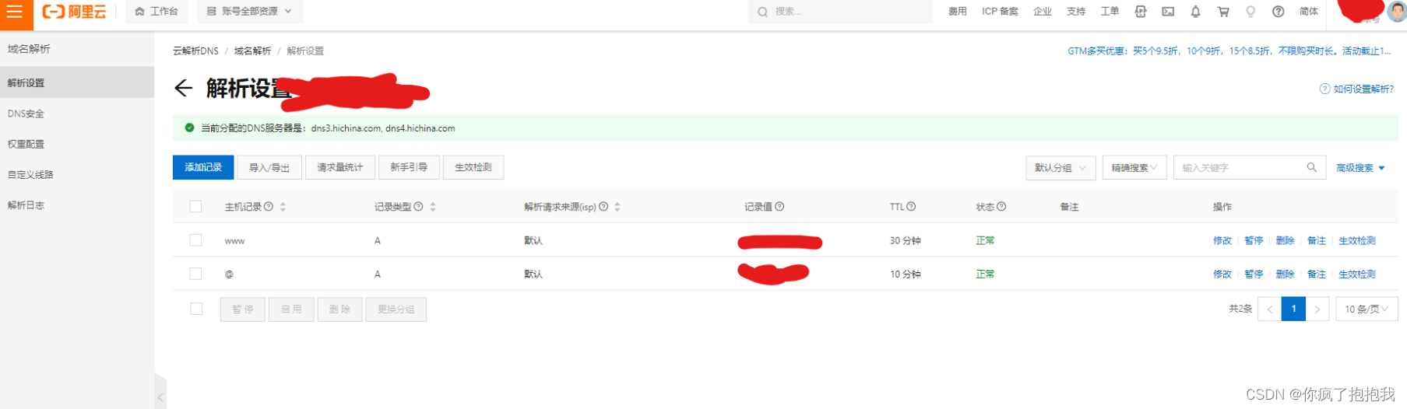Click 删除 for the www record

[1285, 241]
